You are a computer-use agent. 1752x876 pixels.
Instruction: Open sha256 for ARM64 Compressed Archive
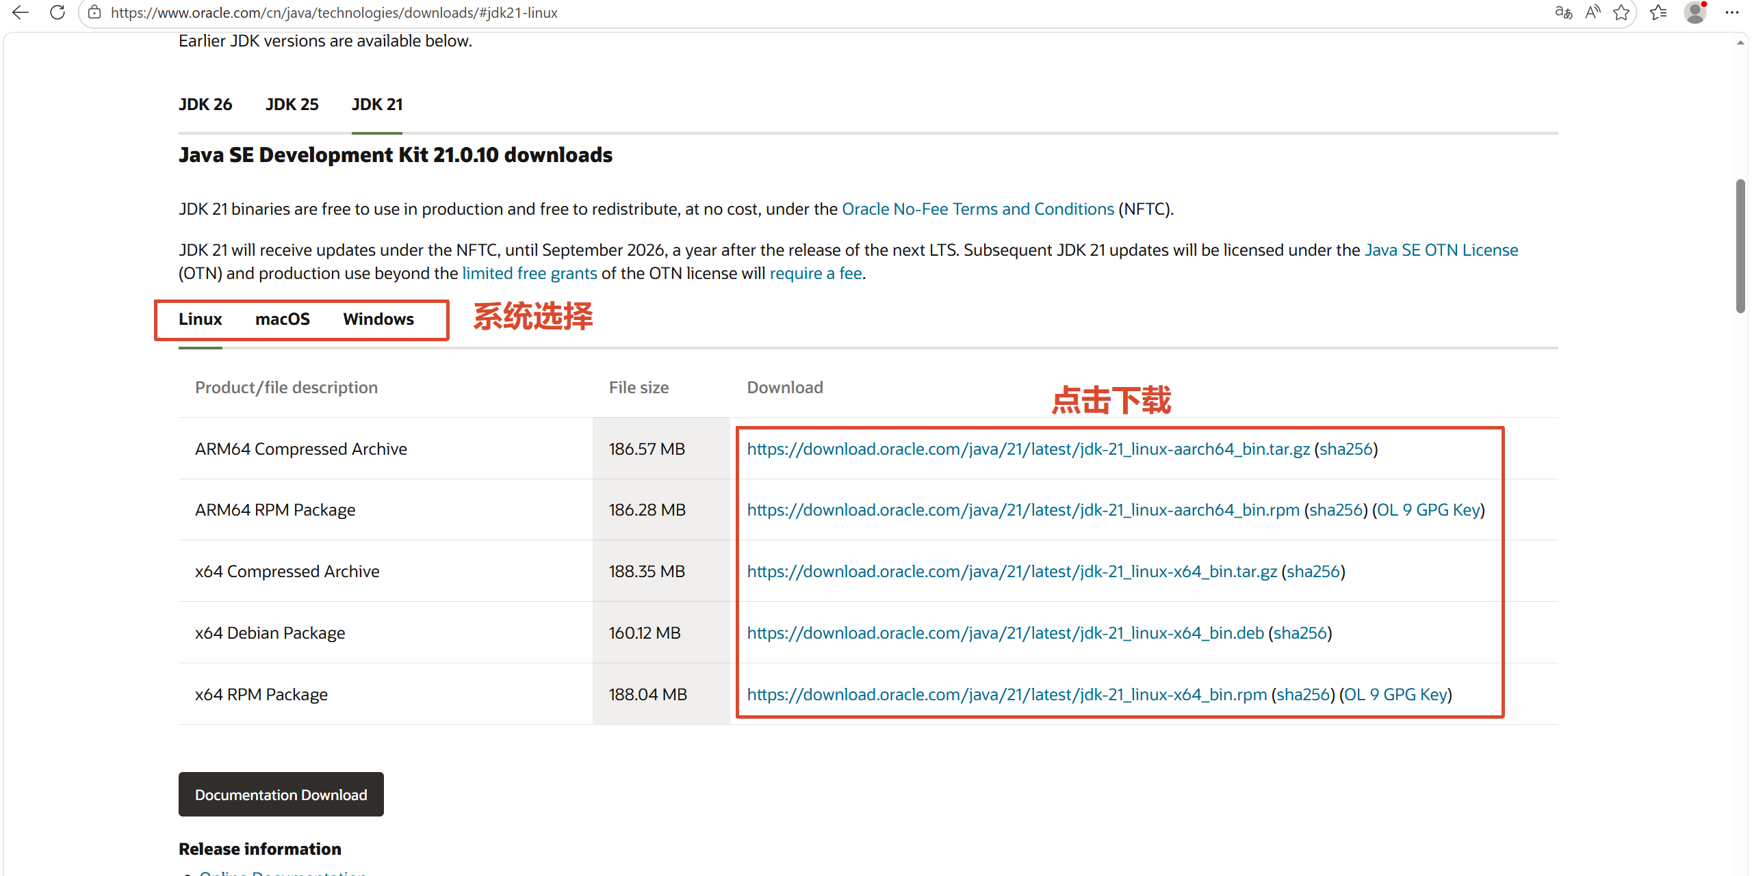point(1345,449)
